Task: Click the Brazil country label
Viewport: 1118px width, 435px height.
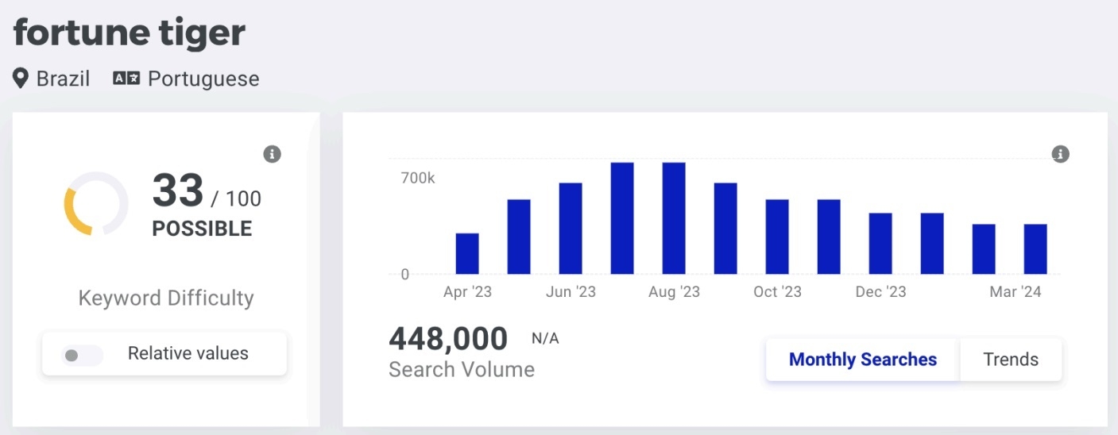Action: (x=63, y=79)
